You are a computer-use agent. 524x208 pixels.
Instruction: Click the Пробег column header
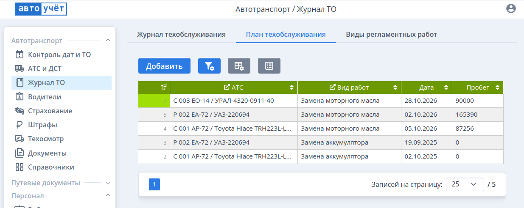pyautogui.click(x=478, y=88)
